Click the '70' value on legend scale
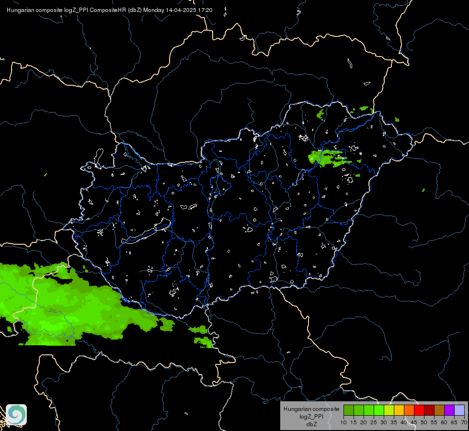The width and height of the screenshot is (469, 431). click(464, 423)
